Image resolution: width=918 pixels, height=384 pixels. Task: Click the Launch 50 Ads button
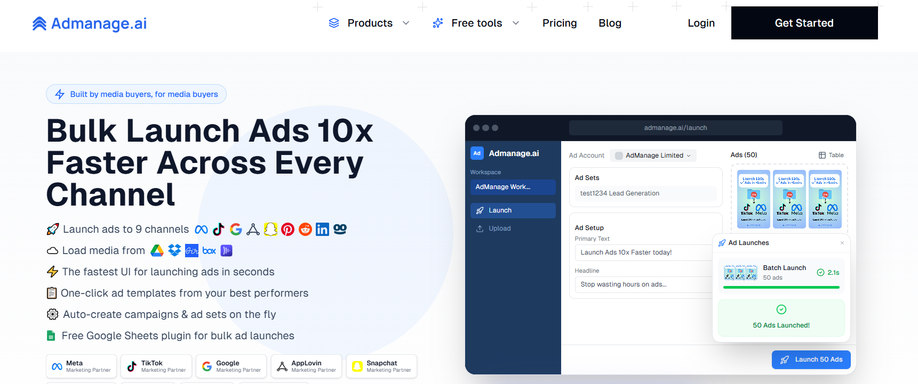click(811, 360)
